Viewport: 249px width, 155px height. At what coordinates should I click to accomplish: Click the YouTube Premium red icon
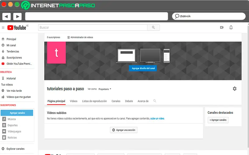[x=3, y=64]
